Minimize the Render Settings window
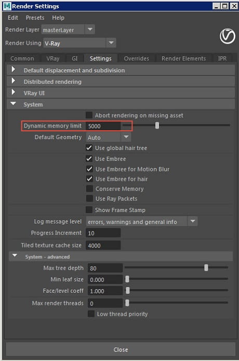The height and width of the screenshot is (361, 239). (x=216, y=6)
